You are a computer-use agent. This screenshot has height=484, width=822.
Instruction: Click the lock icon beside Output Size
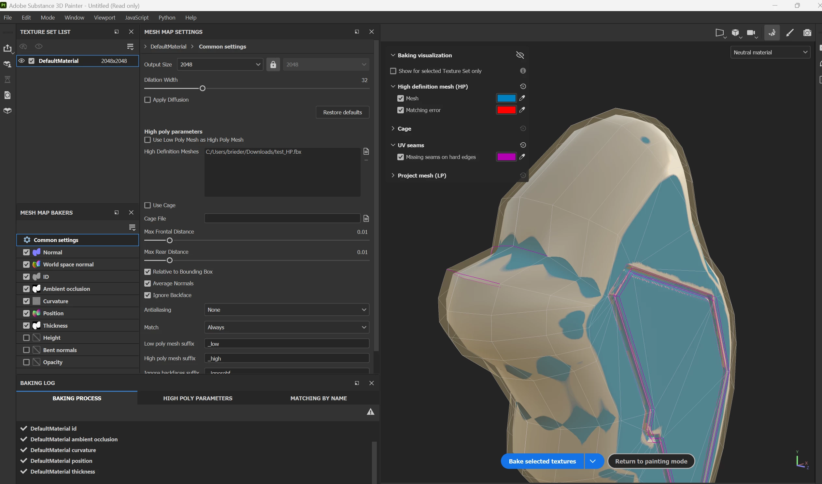tap(273, 64)
